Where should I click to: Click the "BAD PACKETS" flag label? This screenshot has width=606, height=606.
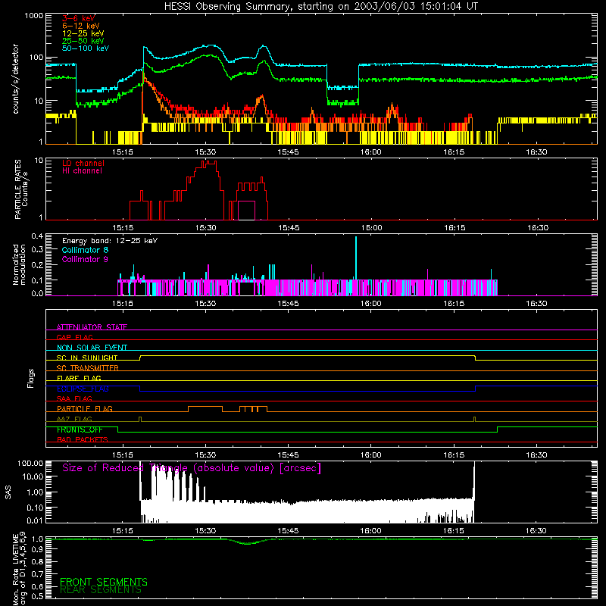(83, 439)
